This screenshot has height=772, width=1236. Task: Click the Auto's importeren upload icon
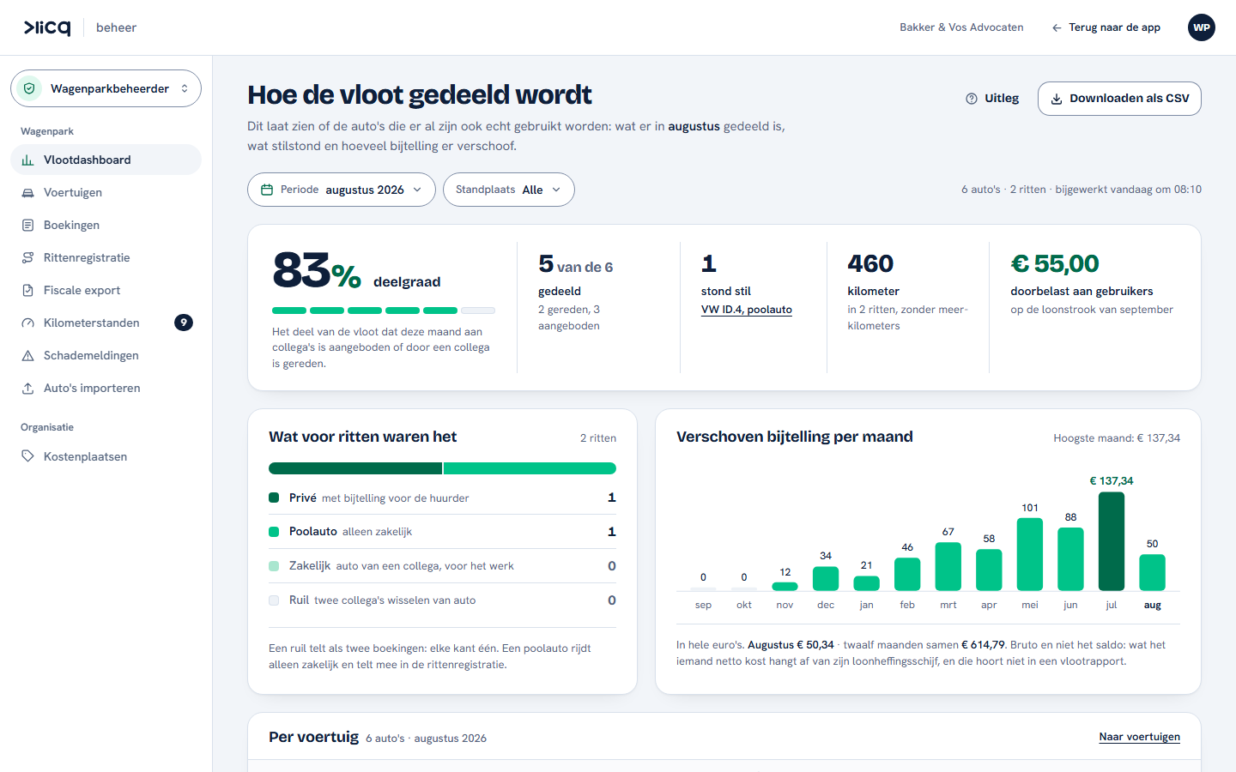[x=27, y=388]
